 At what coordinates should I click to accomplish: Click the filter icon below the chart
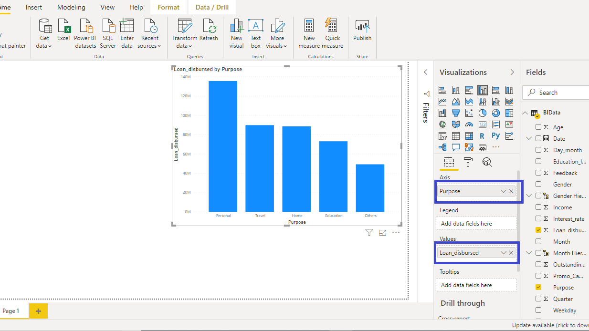(369, 232)
